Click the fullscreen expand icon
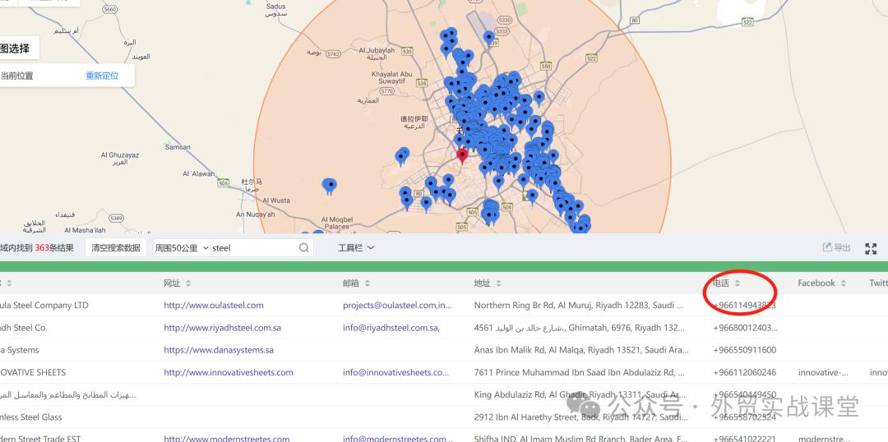 click(871, 248)
